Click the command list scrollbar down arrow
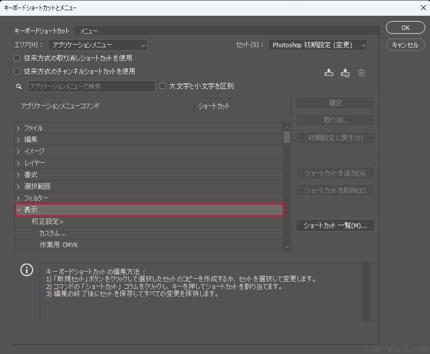The height and width of the screenshot is (354, 430). pos(287,247)
